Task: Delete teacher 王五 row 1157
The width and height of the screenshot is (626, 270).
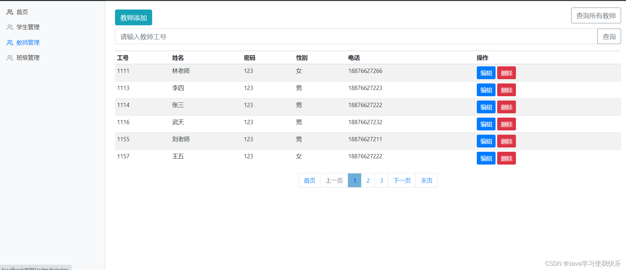Action: pyautogui.click(x=506, y=158)
